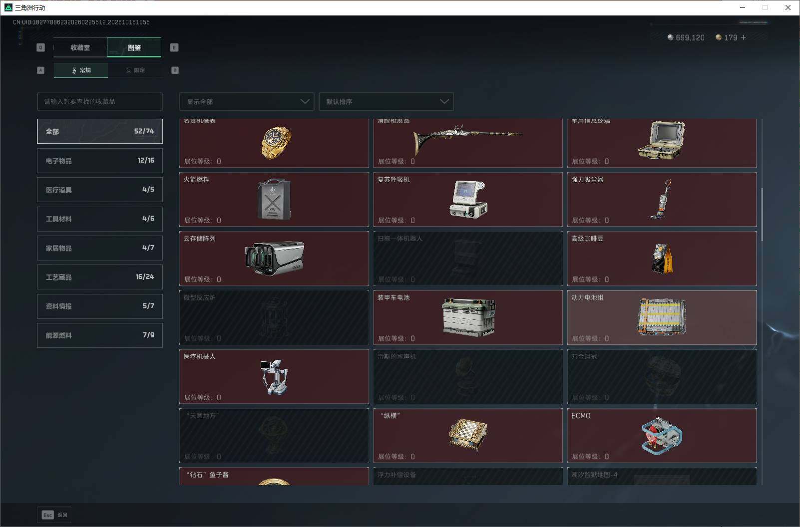Switch to the 收藏室 tab
The width and height of the screenshot is (800, 527).
(x=80, y=47)
